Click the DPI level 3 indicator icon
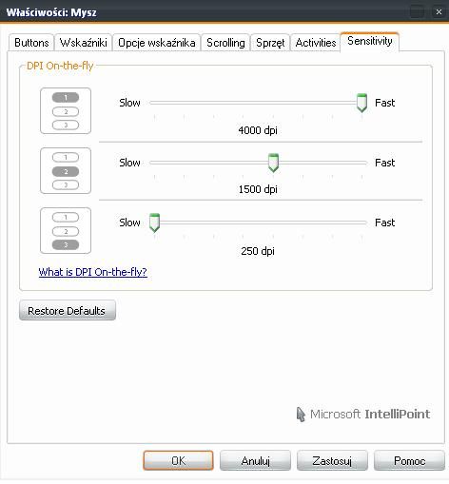Viewport: 449px width, 484px height. click(x=66, y=231)
